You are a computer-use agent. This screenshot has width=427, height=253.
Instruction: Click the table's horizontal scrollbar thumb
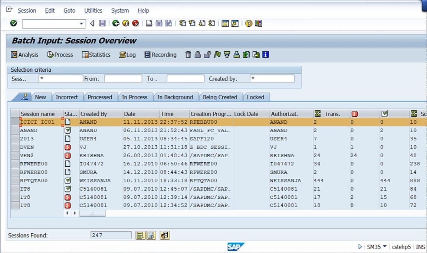(x=92, y=213)
